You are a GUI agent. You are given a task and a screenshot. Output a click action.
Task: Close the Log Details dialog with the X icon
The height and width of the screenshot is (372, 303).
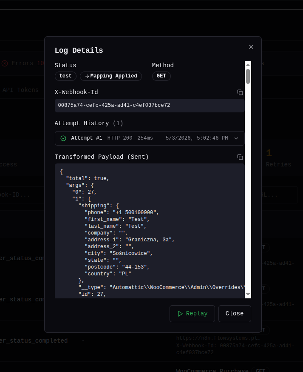251,47
